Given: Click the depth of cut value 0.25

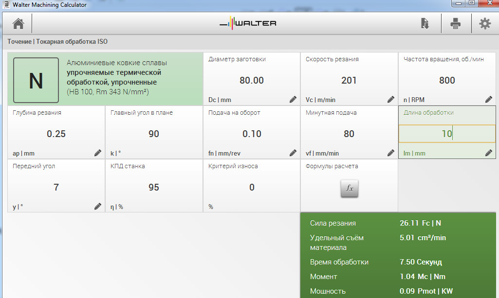Looking at the screenshot, I should [56, 134].
